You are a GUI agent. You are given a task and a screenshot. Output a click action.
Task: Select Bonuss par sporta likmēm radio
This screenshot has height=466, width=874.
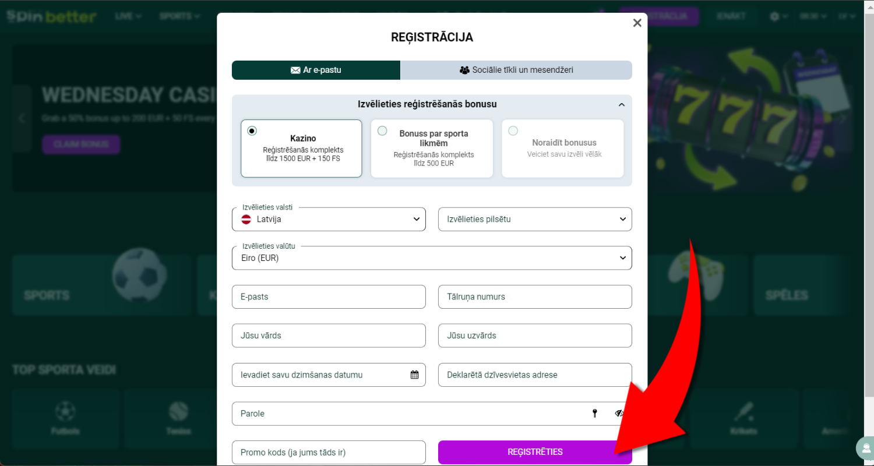coord(382,130)
